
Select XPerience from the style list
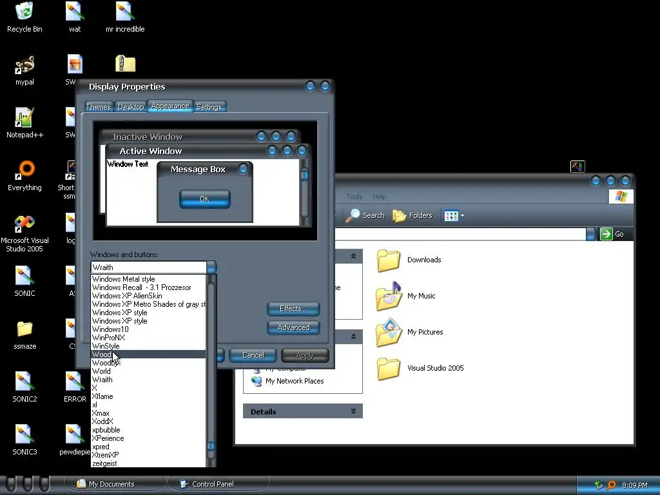(x=148, y=438)
